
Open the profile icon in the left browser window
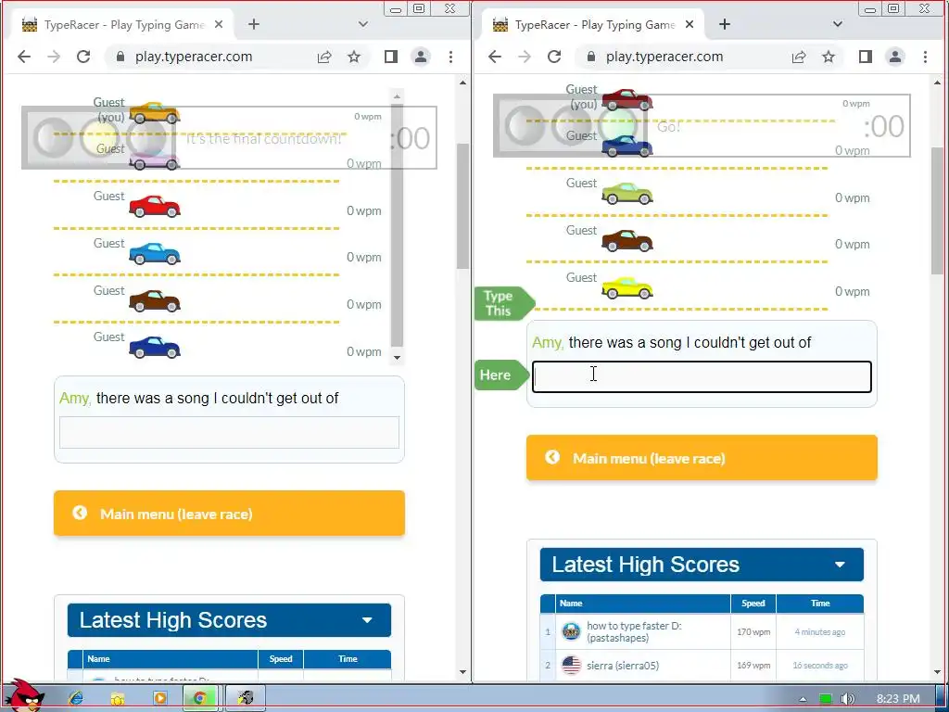(421, 57)
